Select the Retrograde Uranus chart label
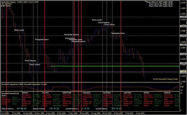 78,41
